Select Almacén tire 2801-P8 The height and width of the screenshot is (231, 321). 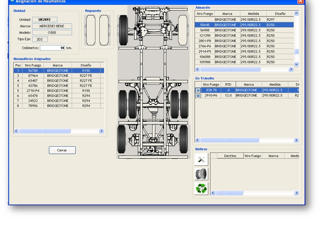pyautogui.click(x=244, y=41)
